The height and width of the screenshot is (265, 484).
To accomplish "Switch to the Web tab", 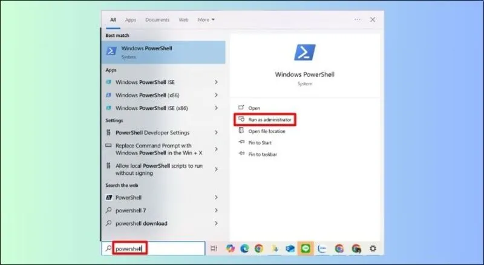I will pos(184,20).
